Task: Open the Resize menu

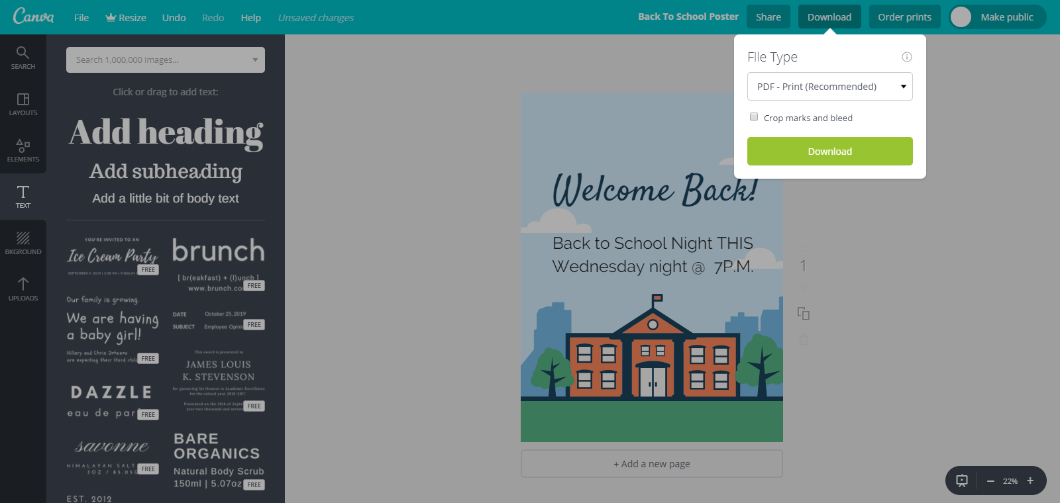Action: coord(126,18)
